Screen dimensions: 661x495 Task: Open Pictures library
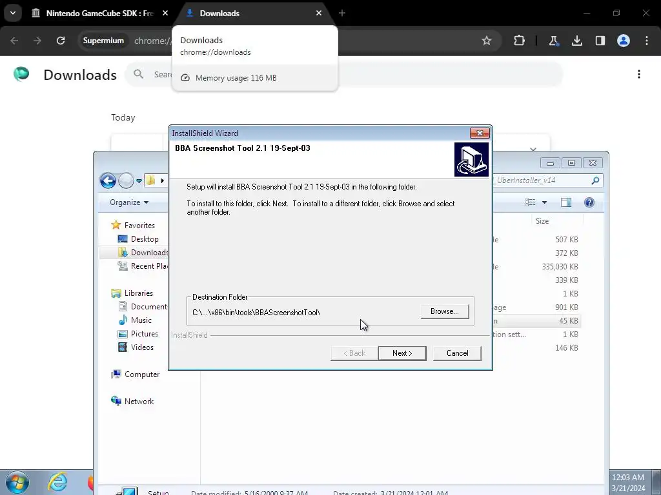144,334
